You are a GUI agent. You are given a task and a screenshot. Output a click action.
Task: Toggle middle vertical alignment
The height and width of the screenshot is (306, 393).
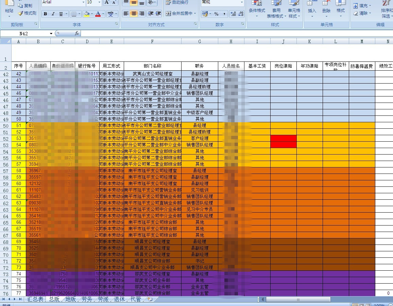point(134,2)
